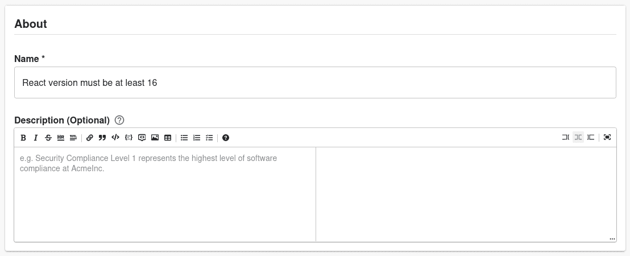Viewport: 630px width, 256px height.
Task: Insert a block quote
Action: 102,138
